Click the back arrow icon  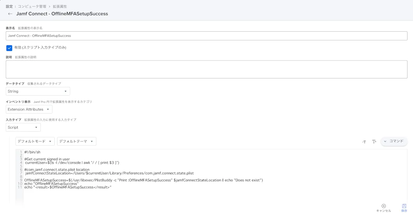coord(10,14)
